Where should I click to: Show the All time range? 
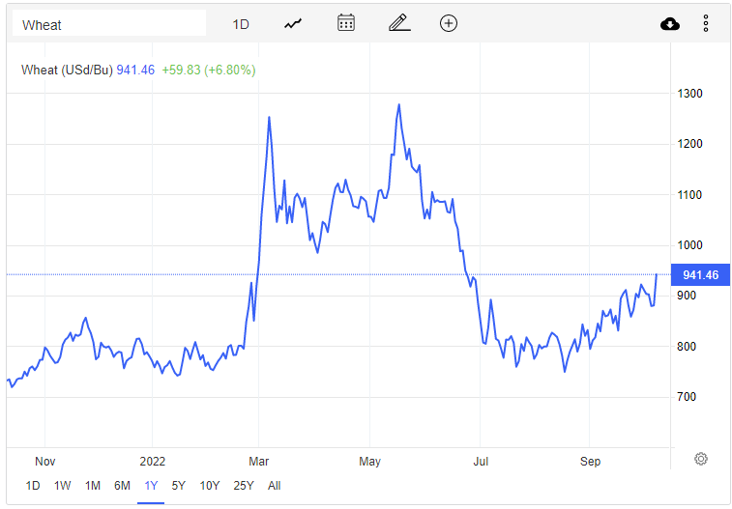(274, 486)
